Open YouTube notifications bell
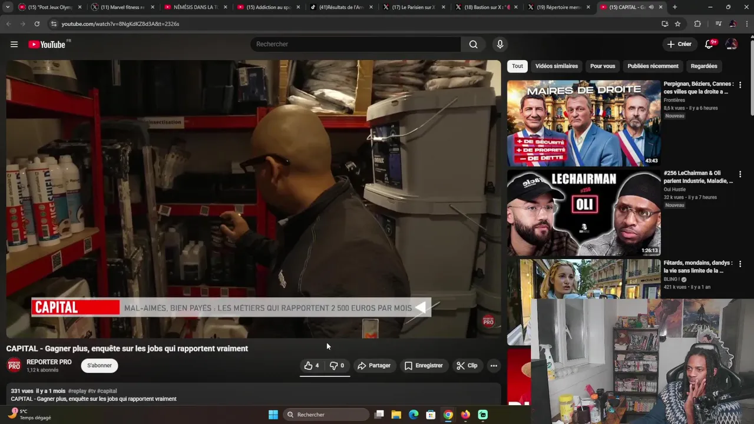This screenshot has width=754, height=424. pos(709,44)
